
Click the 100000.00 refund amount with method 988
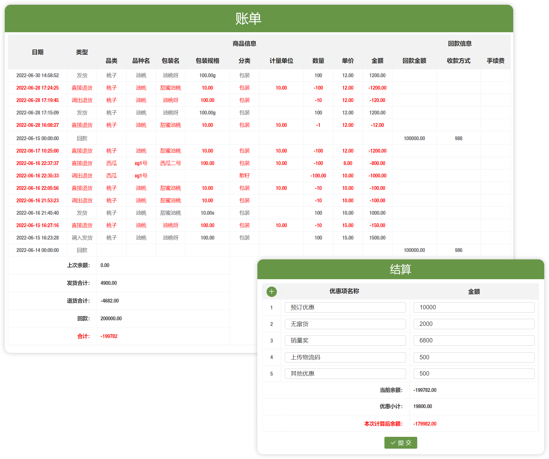coord(414,138)
